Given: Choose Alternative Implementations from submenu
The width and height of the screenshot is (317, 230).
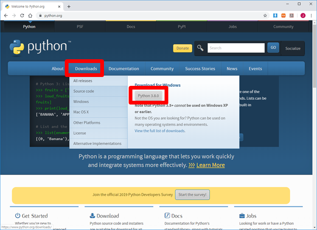Looking at the screenshot, I should (98, 144).
